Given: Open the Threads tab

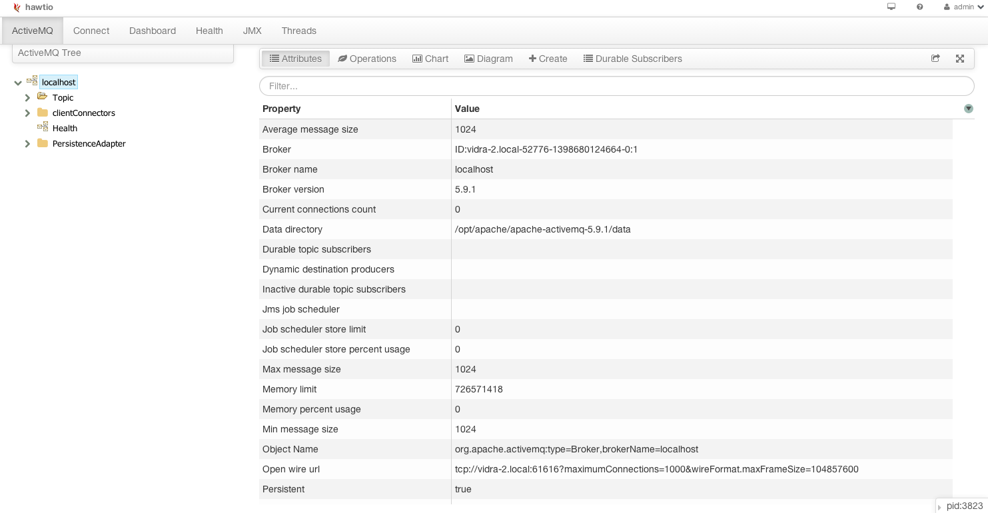Looking at the screenshot, I should point(298,31).
